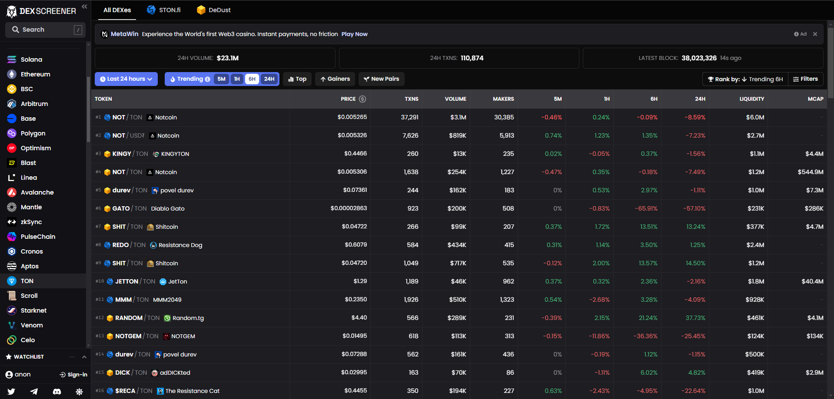Screen dimensions: 834x399
Task: Click the PulseChain chain icon
Action: coord(12,237)
